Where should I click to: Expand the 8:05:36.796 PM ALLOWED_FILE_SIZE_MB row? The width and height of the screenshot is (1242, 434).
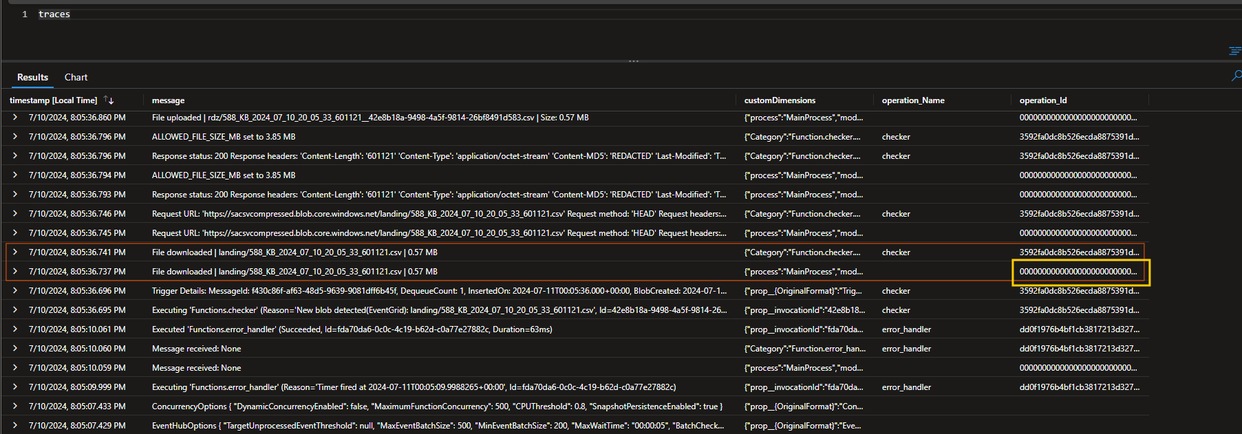[x=15, y=137]
